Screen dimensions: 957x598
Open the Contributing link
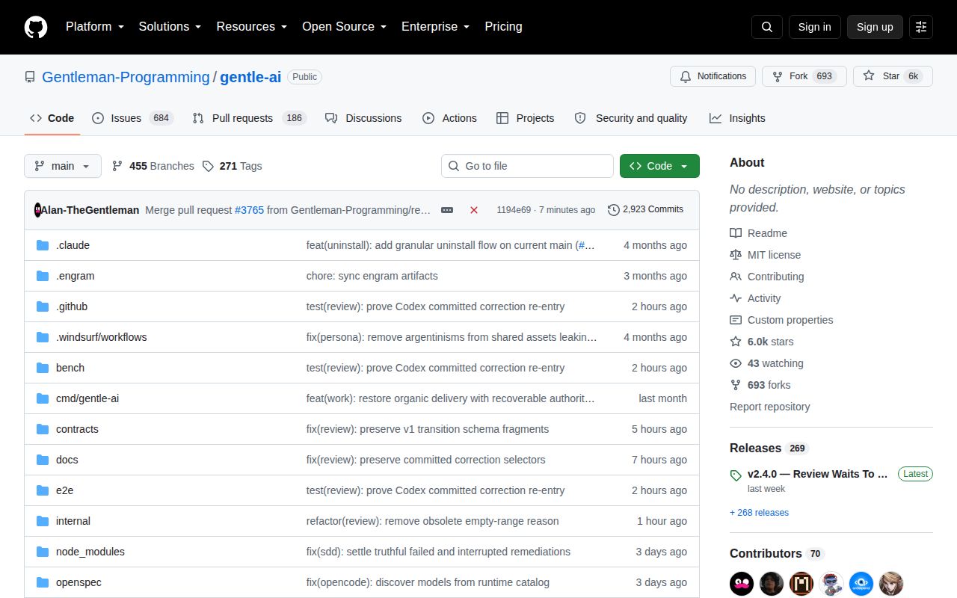[767, 277]
